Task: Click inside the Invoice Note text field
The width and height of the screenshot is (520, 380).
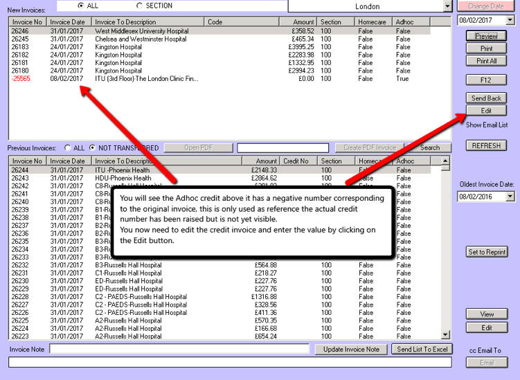Action: [x=179, y=350]
